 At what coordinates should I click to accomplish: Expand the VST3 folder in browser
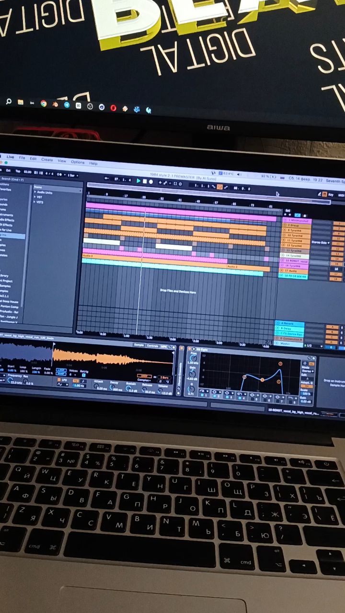point(35,202)
